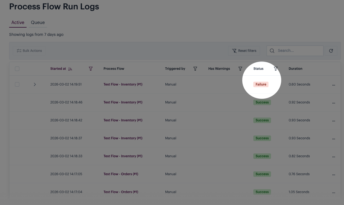Image resolution: width=344 pixels, height=205 pixels.
Task: Open the Bulk Actions dropdown
Action: click(x=29, y=51)
